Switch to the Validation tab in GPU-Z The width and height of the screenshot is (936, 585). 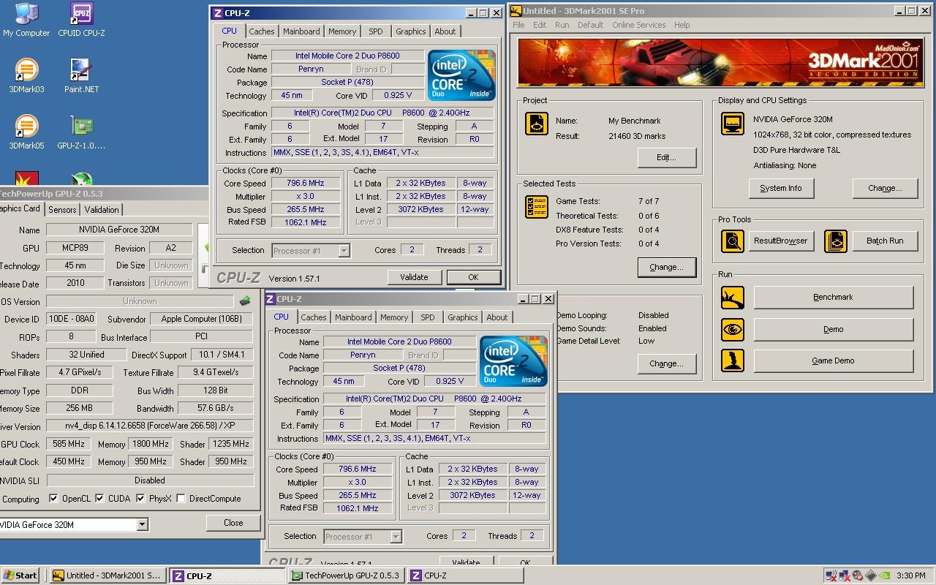pyautogui.click(x=102, y=210)
